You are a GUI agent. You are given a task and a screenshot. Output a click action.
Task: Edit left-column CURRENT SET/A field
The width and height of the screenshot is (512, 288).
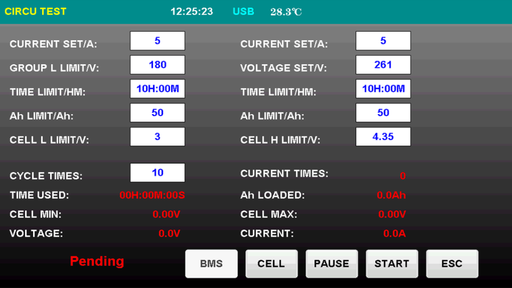[x=157, y=41]
